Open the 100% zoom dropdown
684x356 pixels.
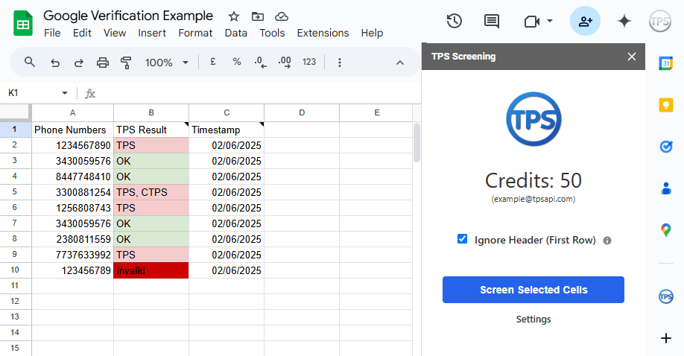pyautogui.click(x=167, y=63)
